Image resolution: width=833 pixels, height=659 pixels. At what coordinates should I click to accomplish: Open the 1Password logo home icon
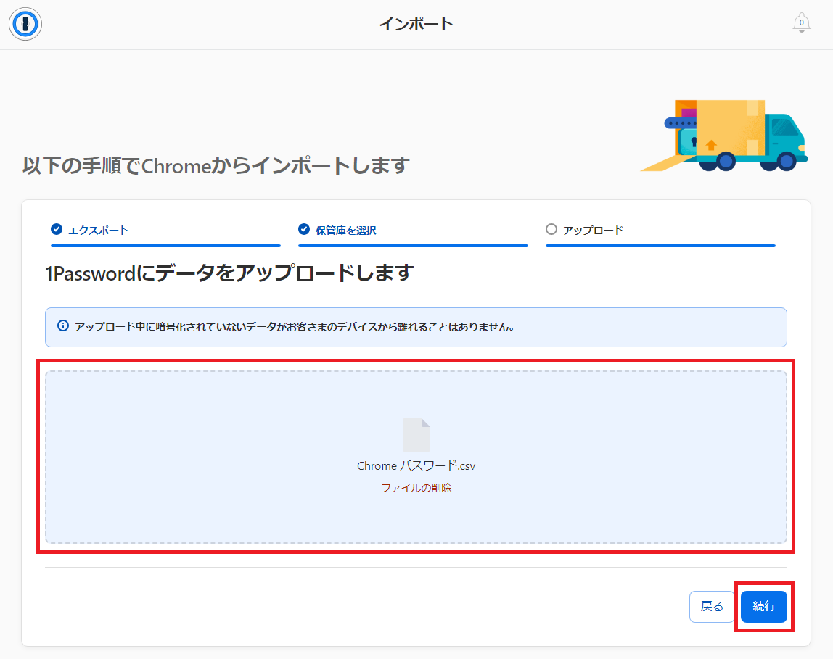25,24
